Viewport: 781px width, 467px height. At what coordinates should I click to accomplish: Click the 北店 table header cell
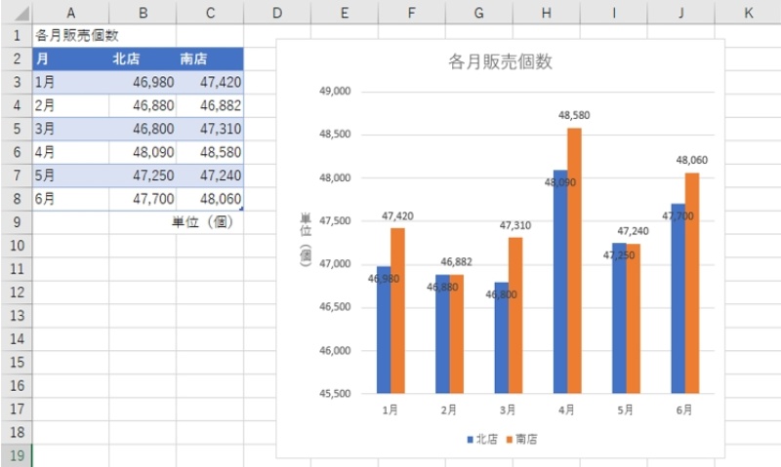pyautogui.click(x=143, y=58)
